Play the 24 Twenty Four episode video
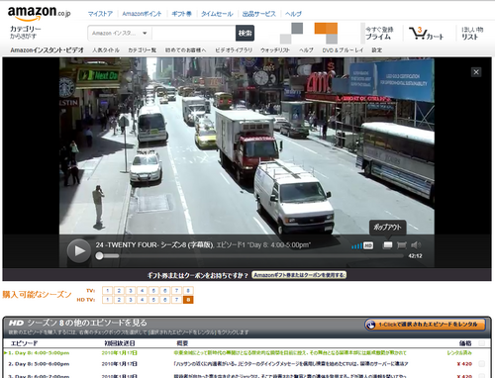 (x=79, y=251)
